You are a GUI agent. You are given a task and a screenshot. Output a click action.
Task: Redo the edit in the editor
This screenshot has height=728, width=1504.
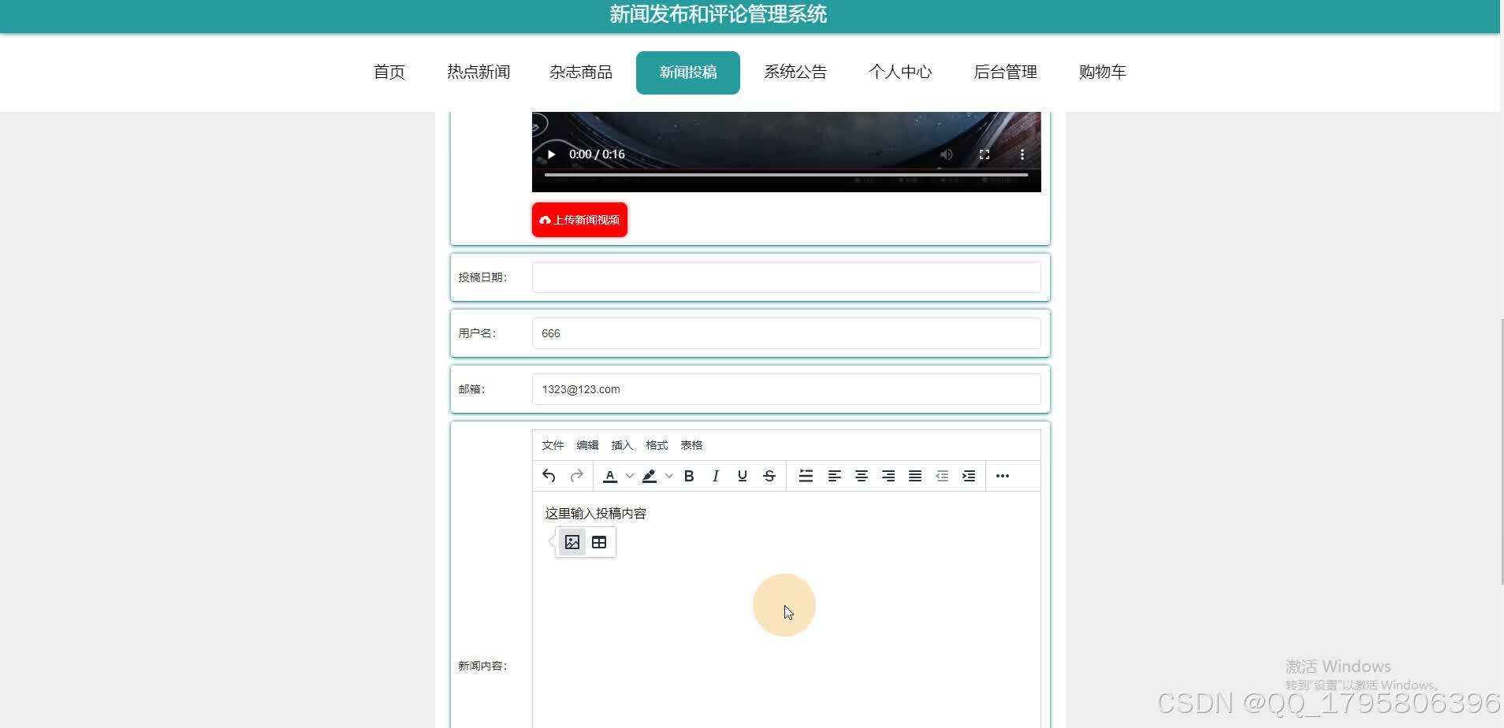[x=576, y=476]
